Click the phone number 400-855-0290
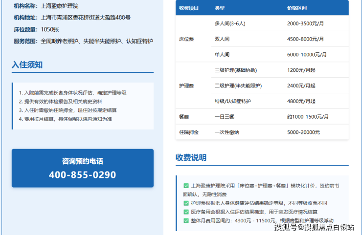362x235 pixels. point(82,175)
